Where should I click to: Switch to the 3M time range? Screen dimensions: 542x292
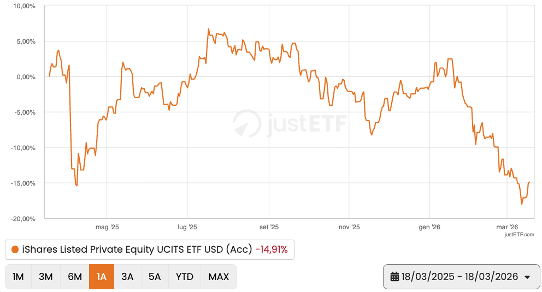pos(46,277)
